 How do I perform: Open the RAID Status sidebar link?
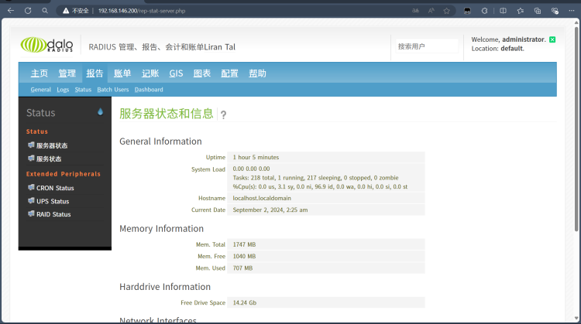coord(53,214)
